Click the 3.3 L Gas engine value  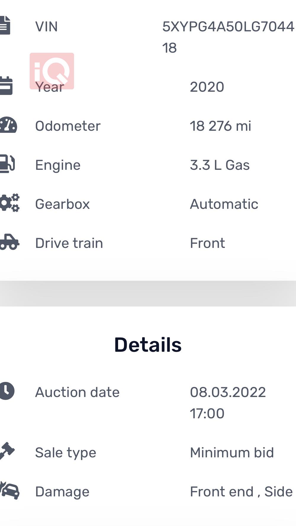(x=220, y=165)
